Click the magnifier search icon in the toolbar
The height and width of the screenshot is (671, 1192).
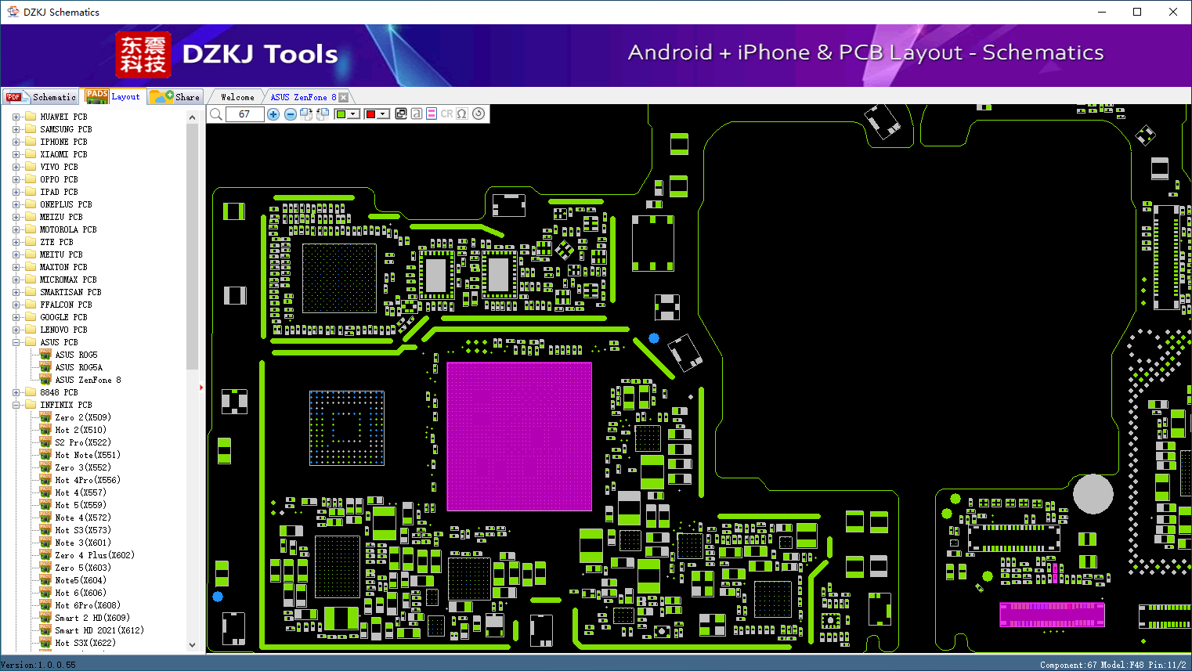(x=216, y=114)
